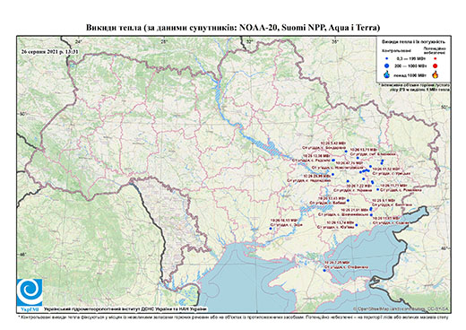Select the lone heat marker west of the Dnipro
466x330 pixels.
271,229
